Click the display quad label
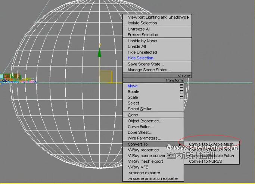The image size is (255, 184). [x=184, y=75]
